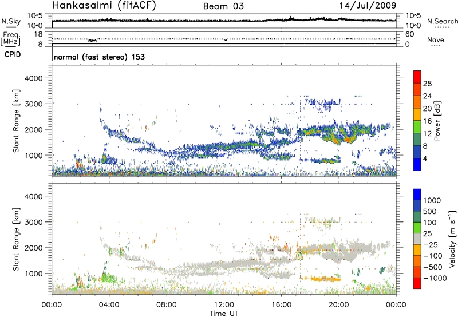The image size is (458, 317).
Task: Click the Slant Range label of the velocity panel
Action: click(16, 239)
